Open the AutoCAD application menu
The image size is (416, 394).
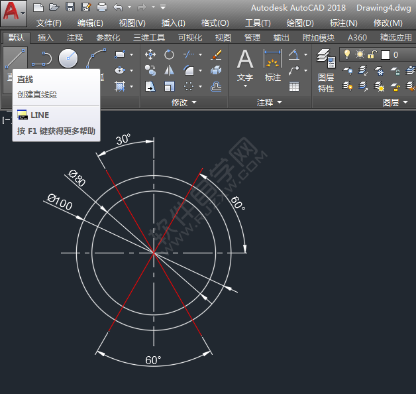(14, 13)
